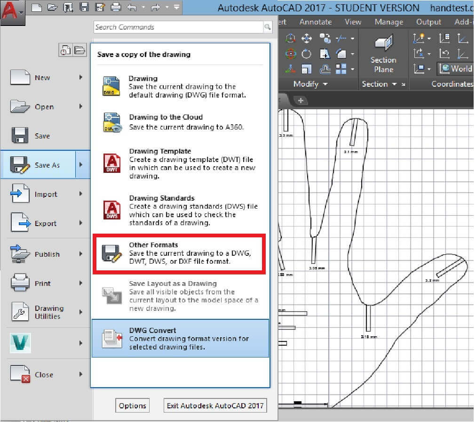Click the Undo arrow in Quick Access toolbar
This screenshot has height=422, width=476.
(x=131, y=7)
